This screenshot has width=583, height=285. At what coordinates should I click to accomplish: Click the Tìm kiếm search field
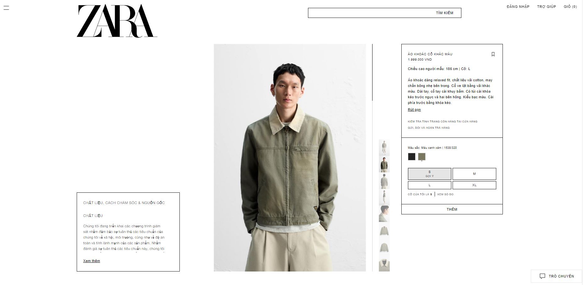384,13
